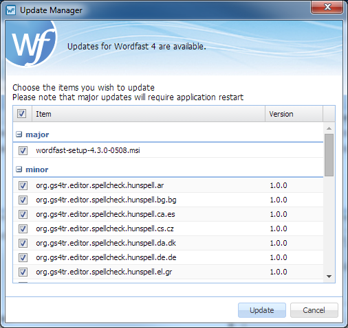
Task: Toggle the hunspell.ca.es checkbox
Action: (23, 214)
